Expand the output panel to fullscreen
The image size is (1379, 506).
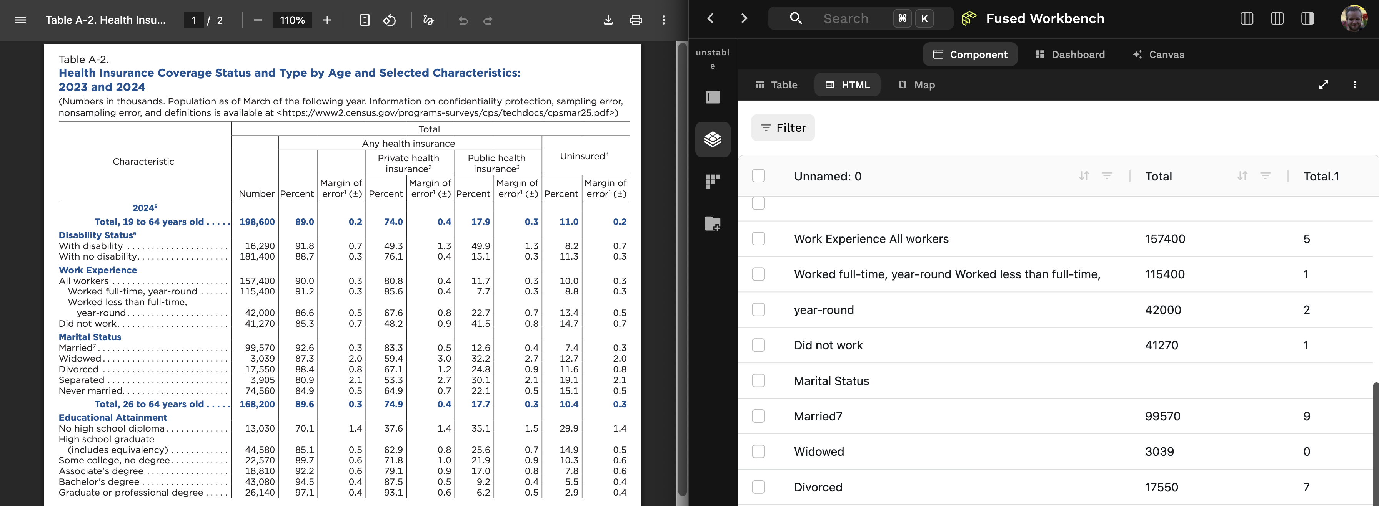point(1324,85)
